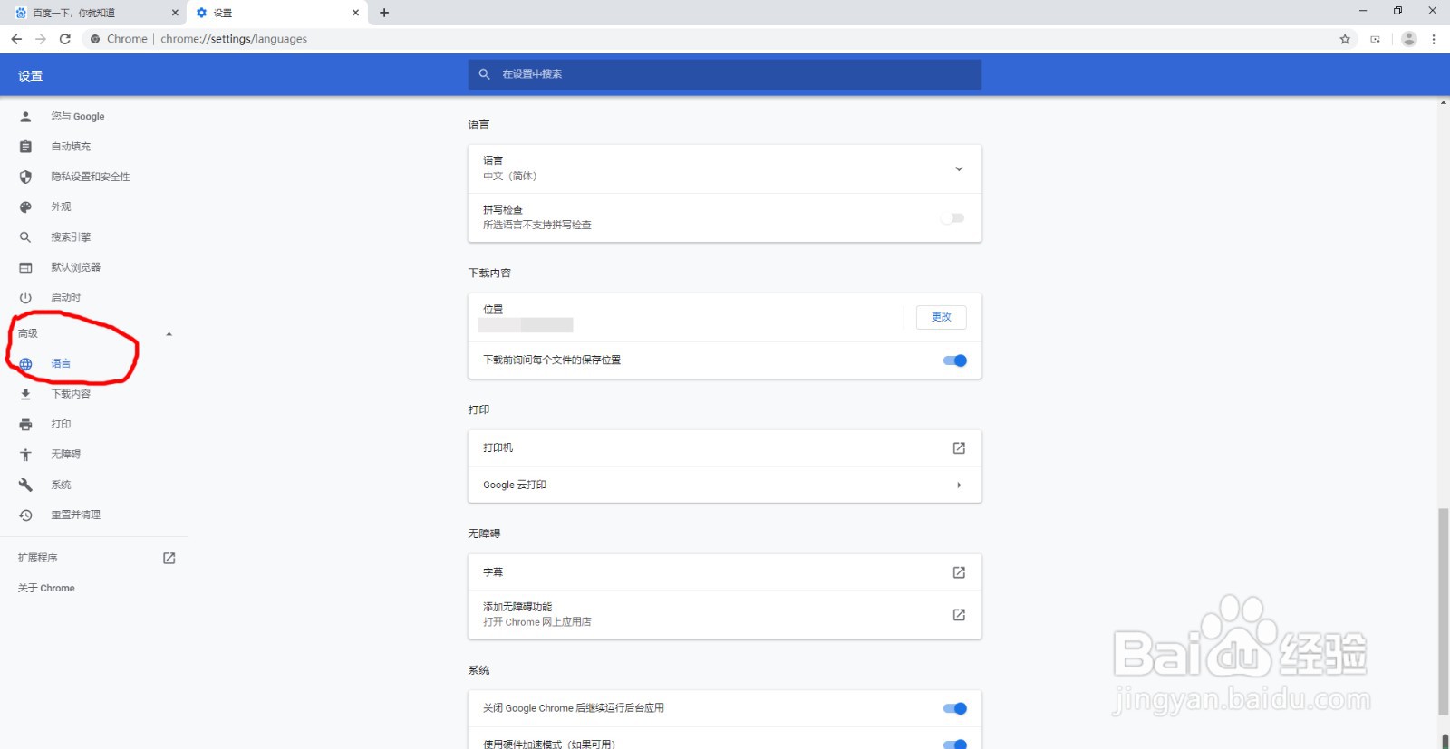Open 打印机 external link icon
The width and height of the screenshot is (1450, 749).
pyautogui.click(x=959, y=448)
